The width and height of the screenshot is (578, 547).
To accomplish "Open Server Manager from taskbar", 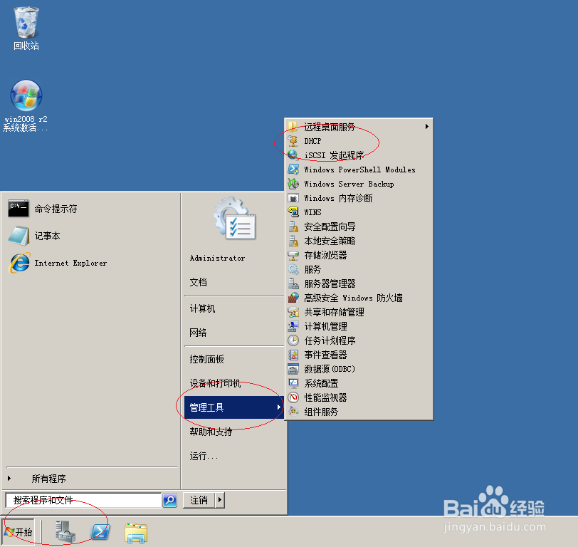I will (65, 531).
